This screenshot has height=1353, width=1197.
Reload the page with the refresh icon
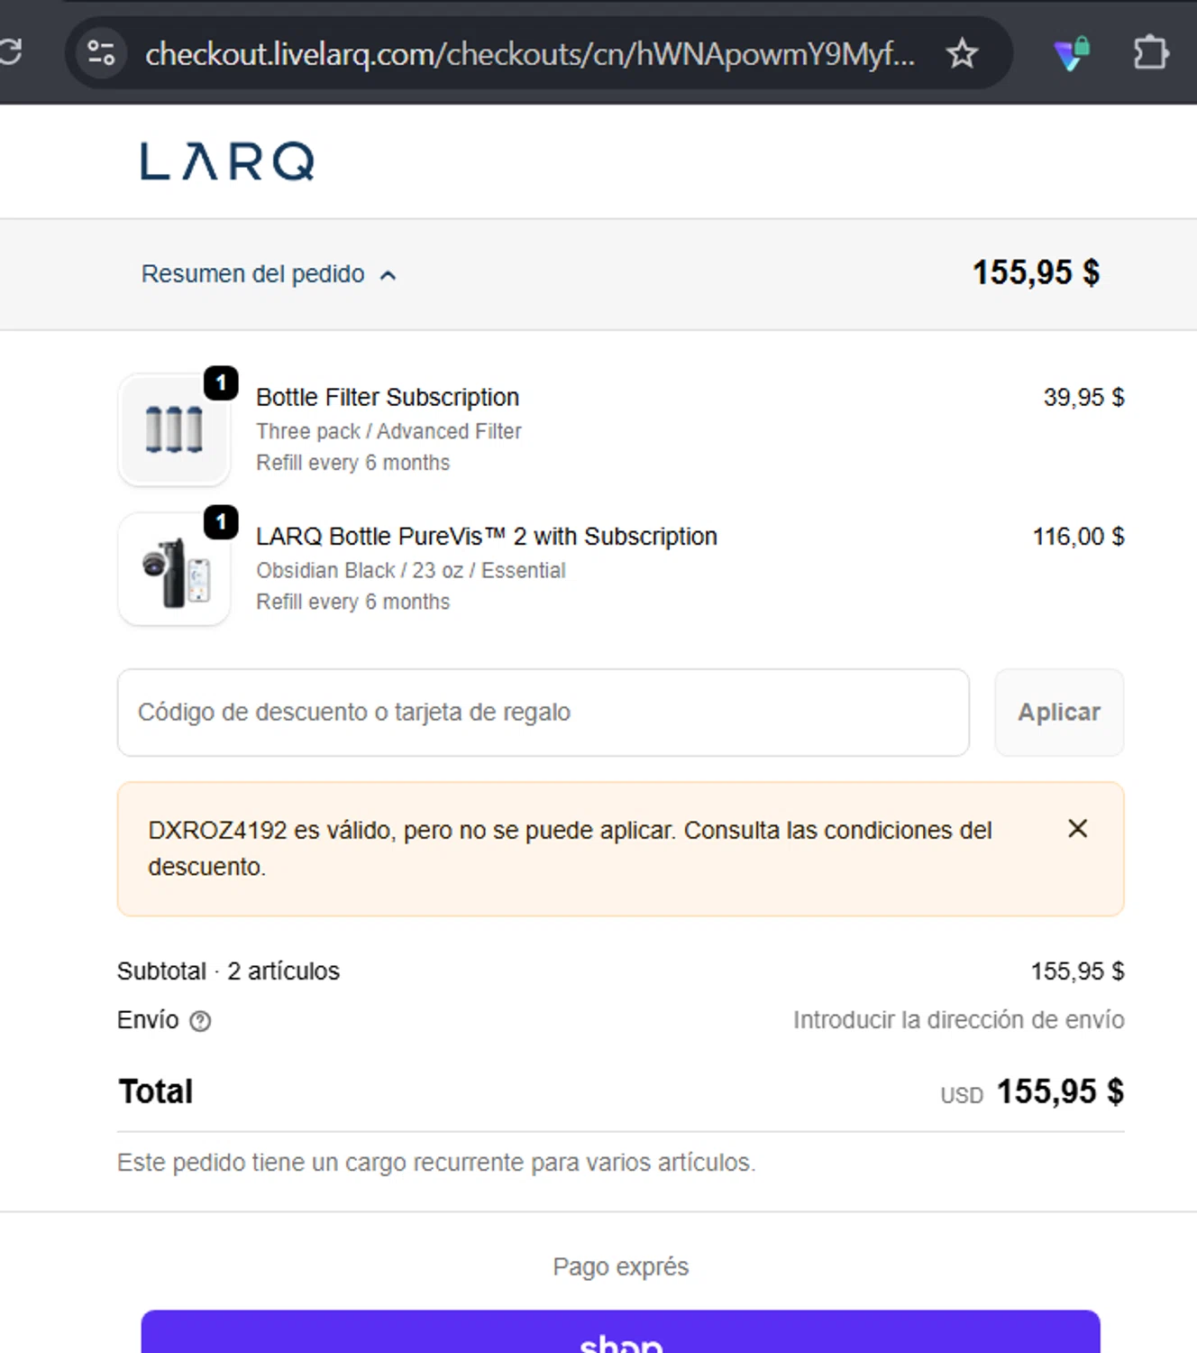[x=9, y=52]
